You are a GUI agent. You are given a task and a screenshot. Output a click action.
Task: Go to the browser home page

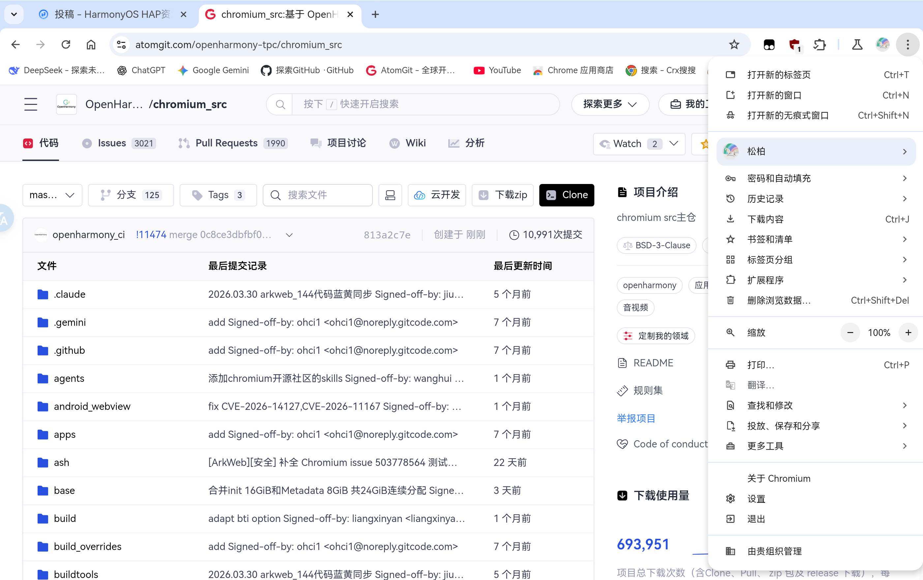point(91,45)
